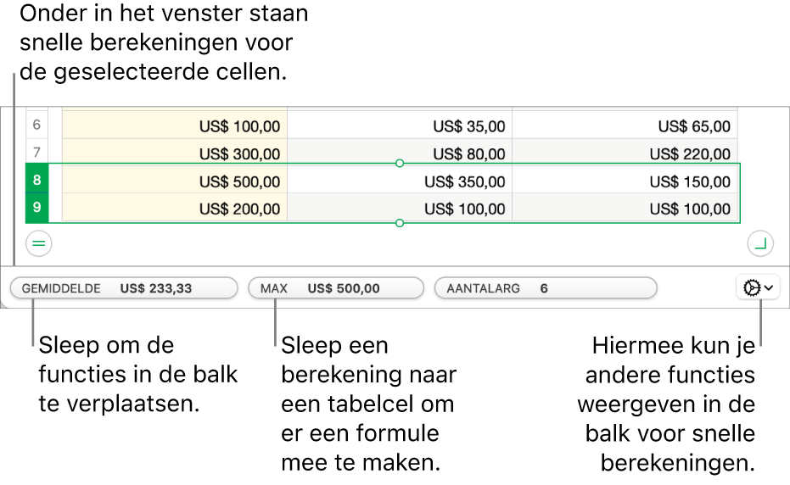Select cell containing US$ 80,00
The height and width of the screenshot is (485, 790).
coord(400,153)
